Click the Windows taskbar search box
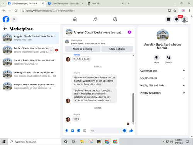Viewport: 193px width, 145px height. 35,142
